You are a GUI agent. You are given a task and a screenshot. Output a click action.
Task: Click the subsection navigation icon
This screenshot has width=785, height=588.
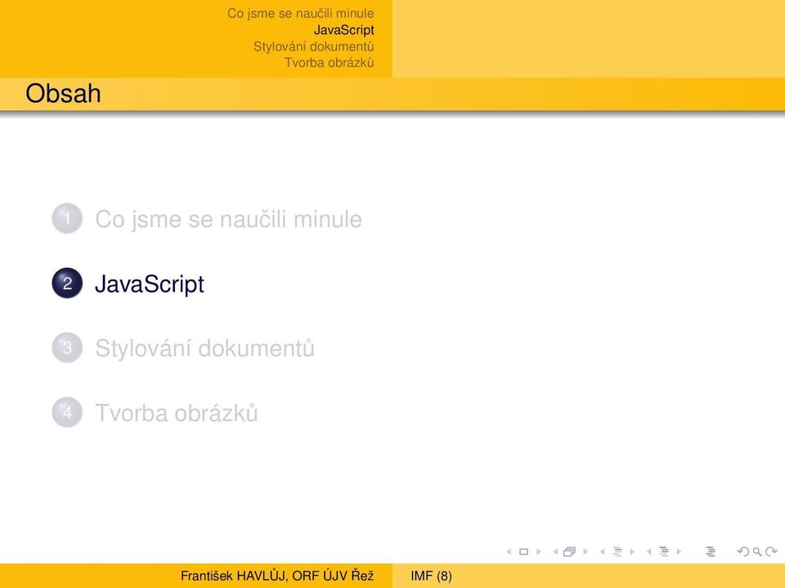coord(617,551)
